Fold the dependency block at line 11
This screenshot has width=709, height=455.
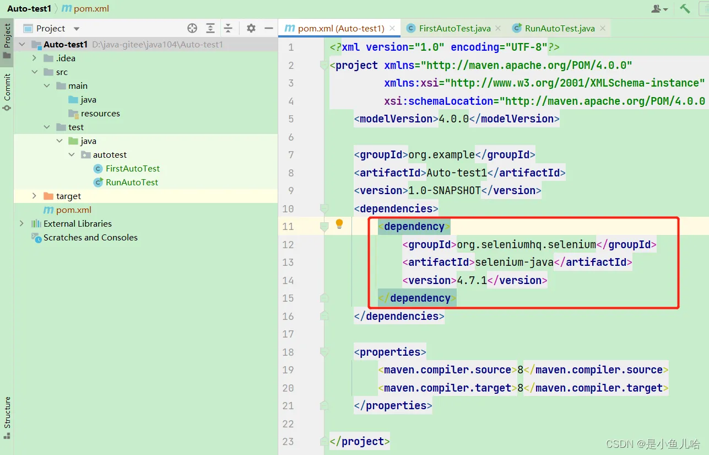click(324, 226)
